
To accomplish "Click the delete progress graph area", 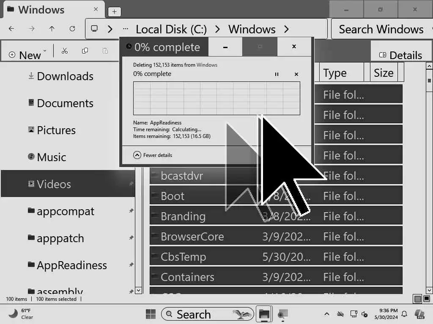I will (x=216, y=98).
